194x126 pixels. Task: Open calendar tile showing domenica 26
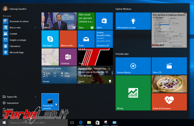click(x=104, y=39)
